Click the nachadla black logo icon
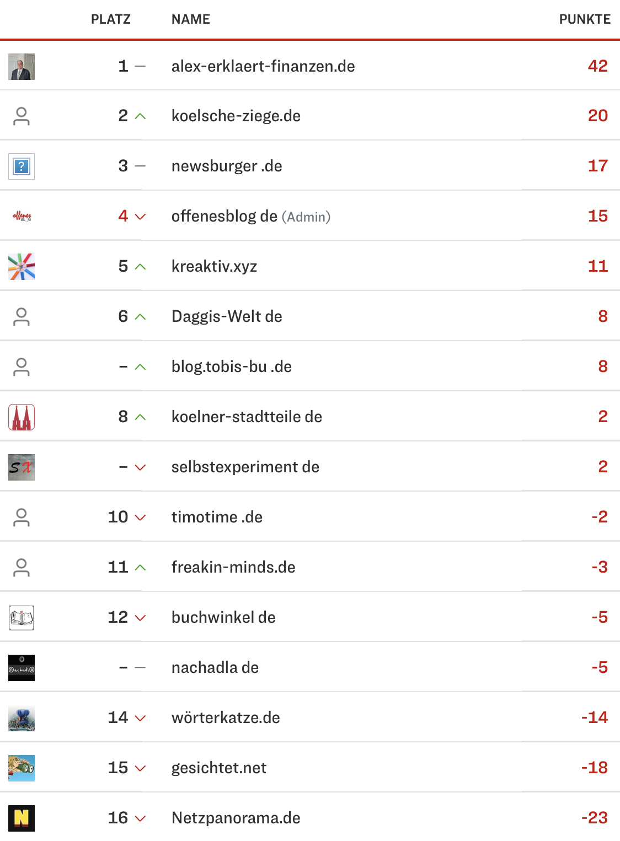Screen dimensions: 620x841 pos(22,668)
